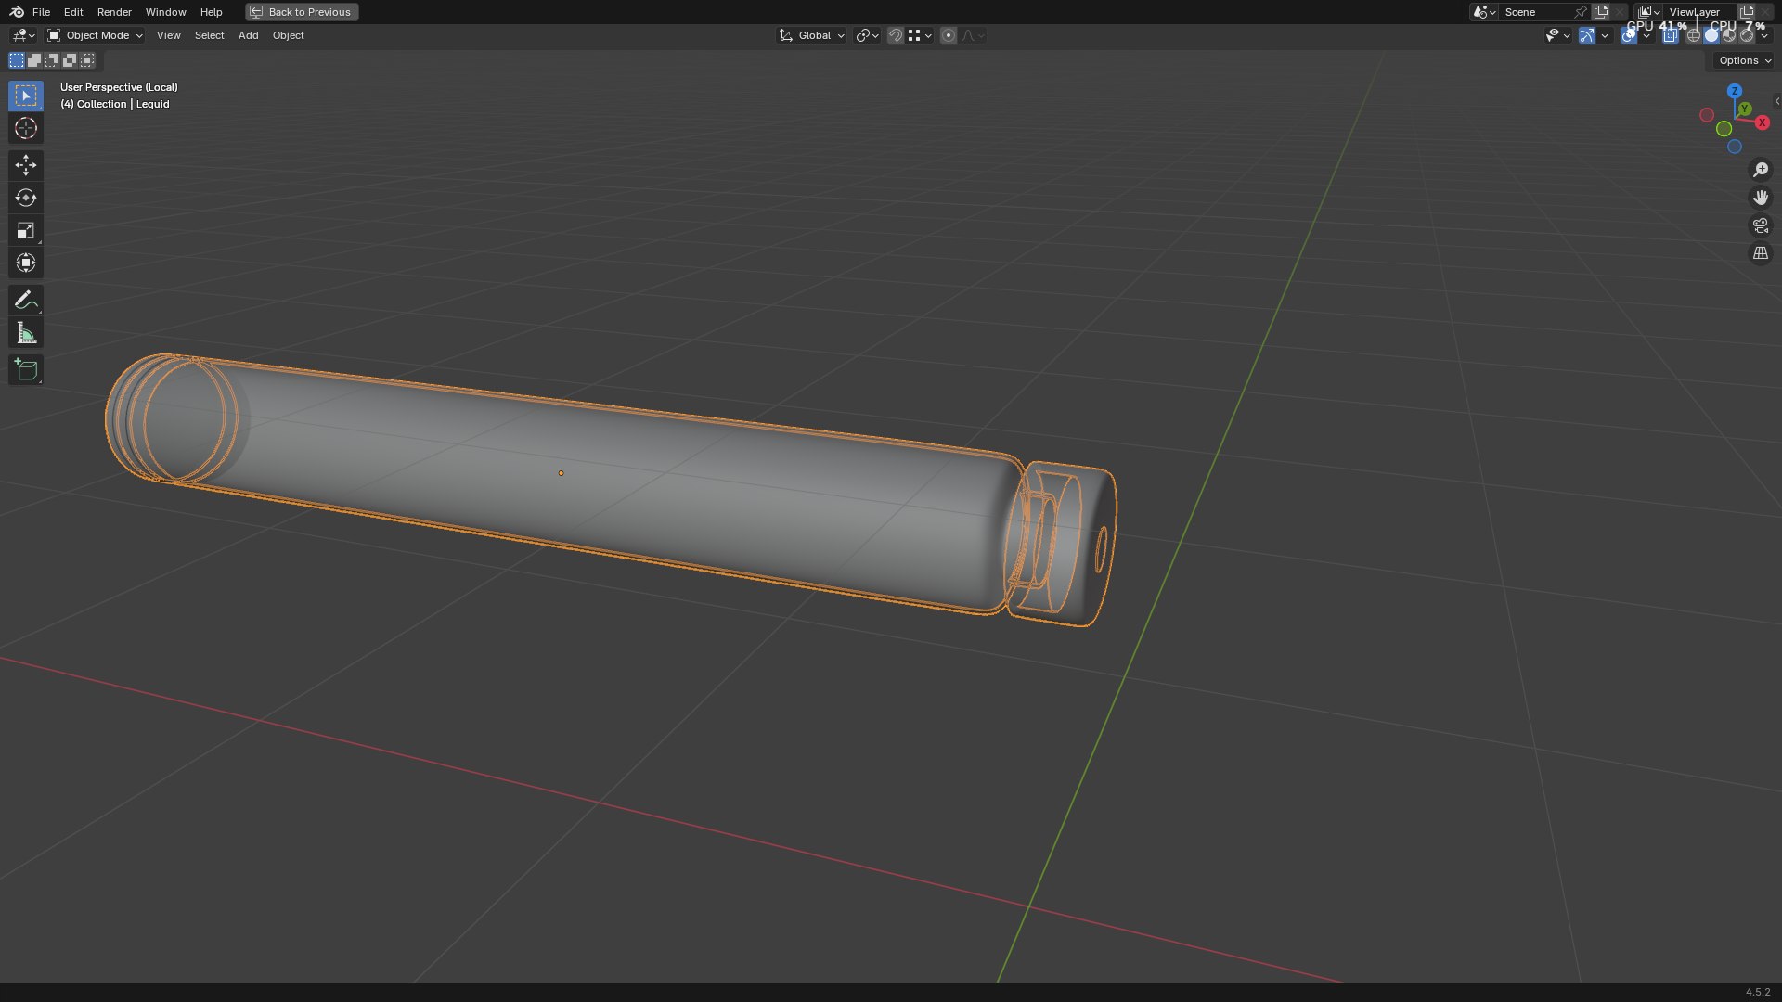
Task: Open the Options dropdown
Action: pos(1744,60)
